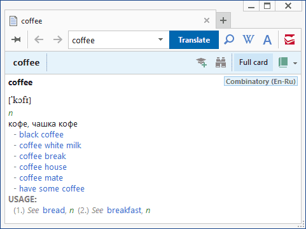Open the Wikipedia W icon
Image resolution: width=306 pixels, height=229 pixels.
[x=248, y=39]
